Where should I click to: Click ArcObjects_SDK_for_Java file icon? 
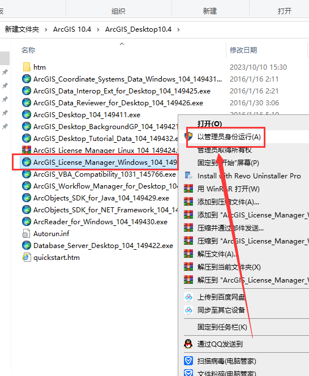(27, 198)
